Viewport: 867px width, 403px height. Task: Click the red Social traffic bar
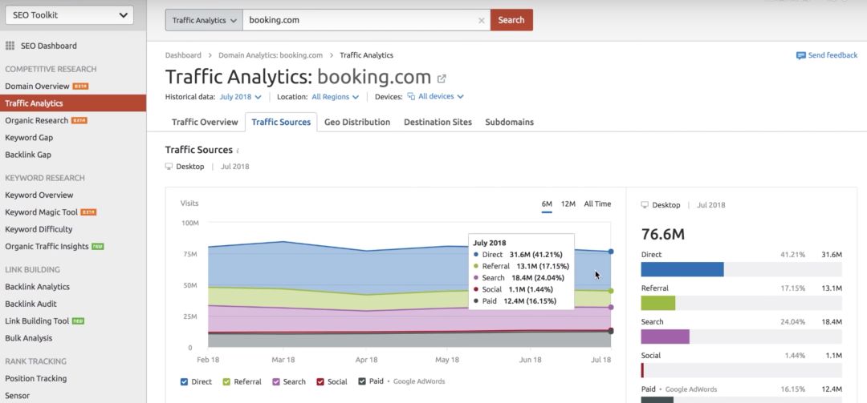pos(642,370)
